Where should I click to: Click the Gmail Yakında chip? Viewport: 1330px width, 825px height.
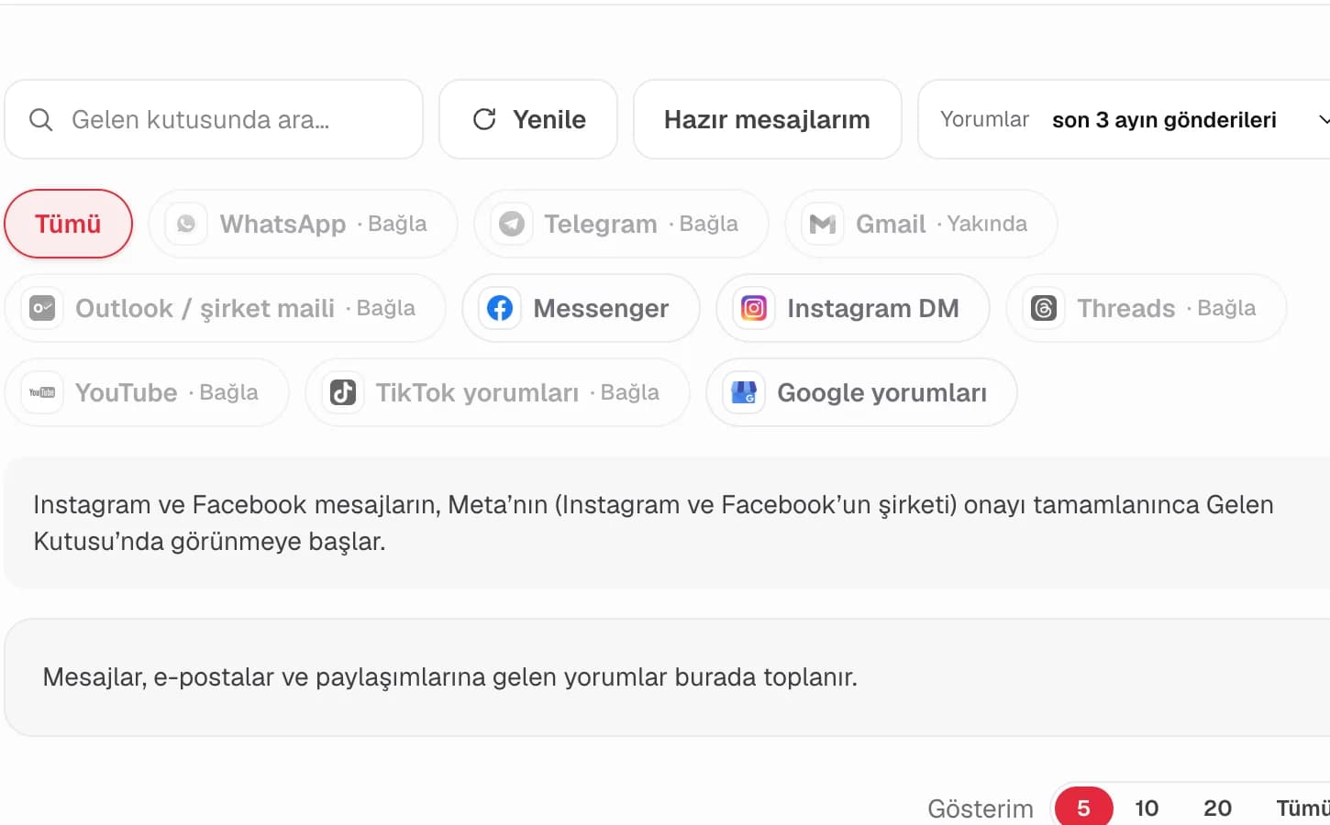[921, 224]
